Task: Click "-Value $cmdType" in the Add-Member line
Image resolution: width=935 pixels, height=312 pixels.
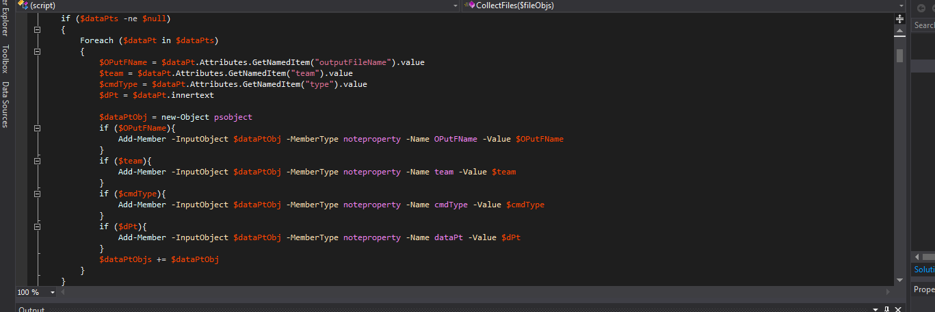Action: click(x=509, y=205)
